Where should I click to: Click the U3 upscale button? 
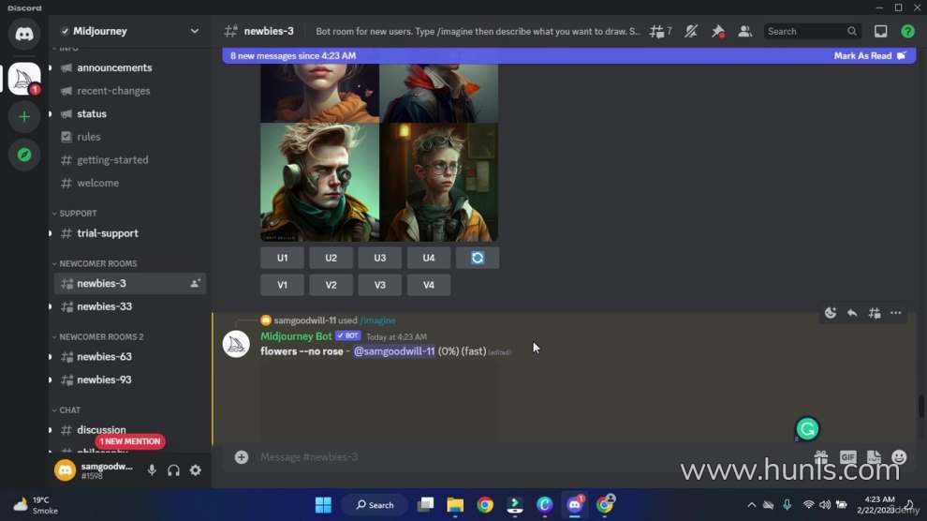[x=379, y=258]
